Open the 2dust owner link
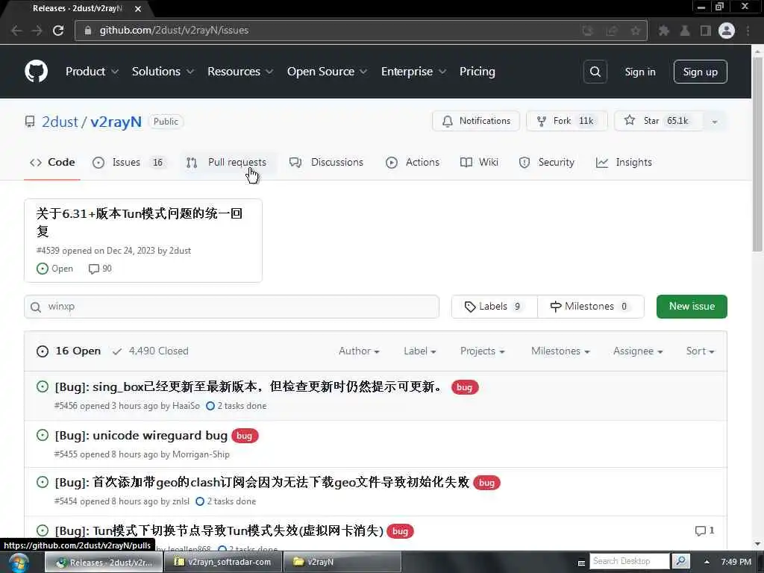Viewport: 764px width, 573px height. pyautogui.click(x=60, y=122)
